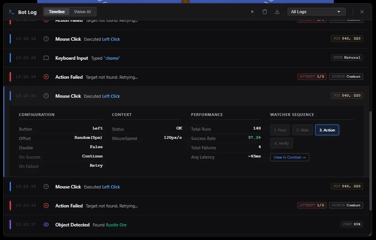Click the purple eye icon on the Object Detected row

point(46,224)
